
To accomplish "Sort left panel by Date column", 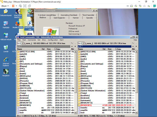I will [x=62, y=49].
